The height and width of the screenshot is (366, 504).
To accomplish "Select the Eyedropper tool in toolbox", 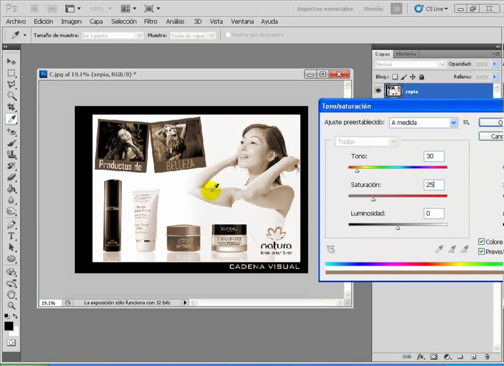I will [11, 119].
